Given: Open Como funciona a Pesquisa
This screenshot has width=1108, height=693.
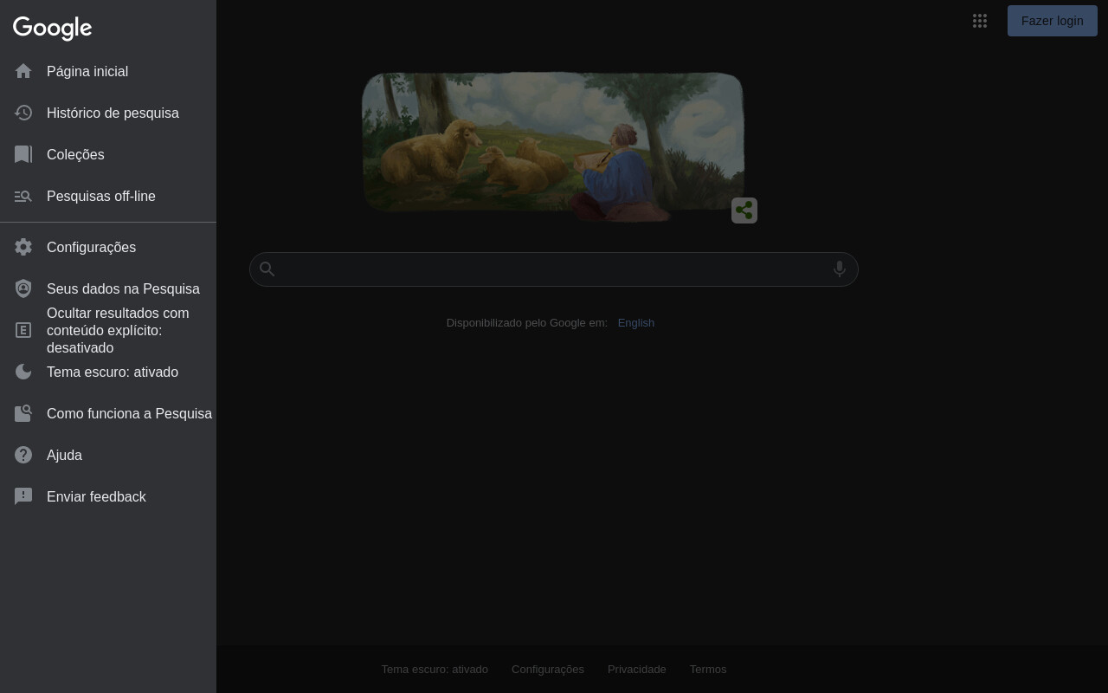Looking at the screenshot, I should tap(108, 413).
